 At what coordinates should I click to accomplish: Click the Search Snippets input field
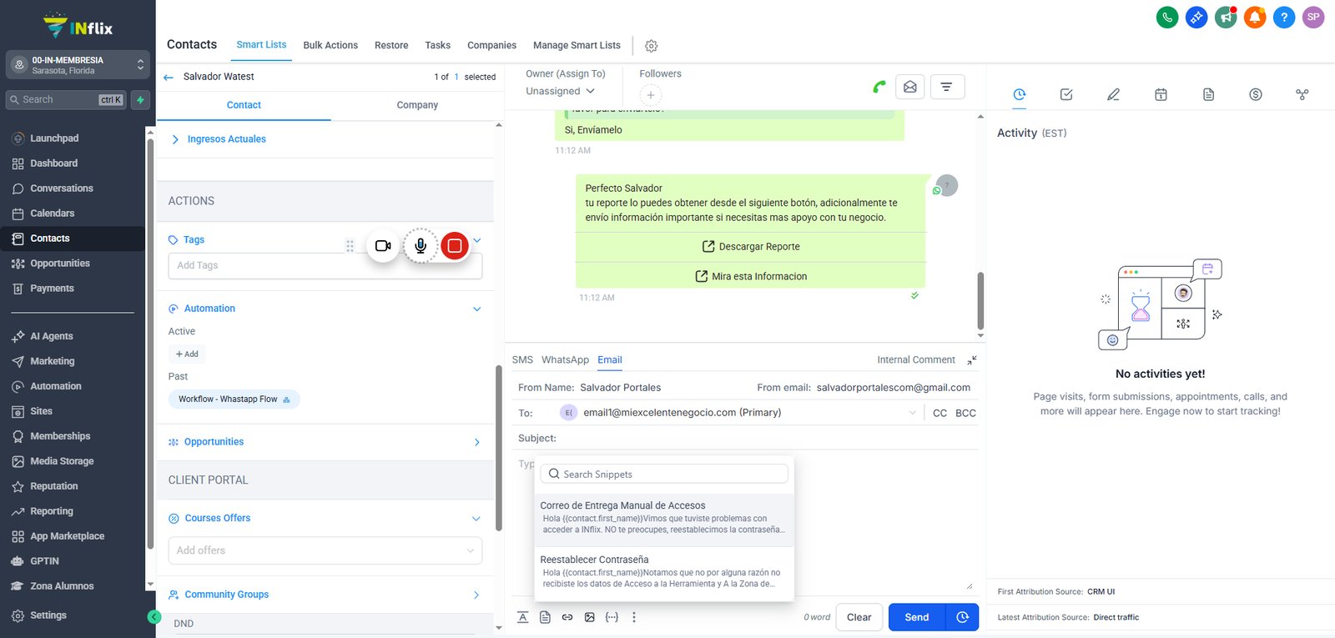(x=664, y=474)
